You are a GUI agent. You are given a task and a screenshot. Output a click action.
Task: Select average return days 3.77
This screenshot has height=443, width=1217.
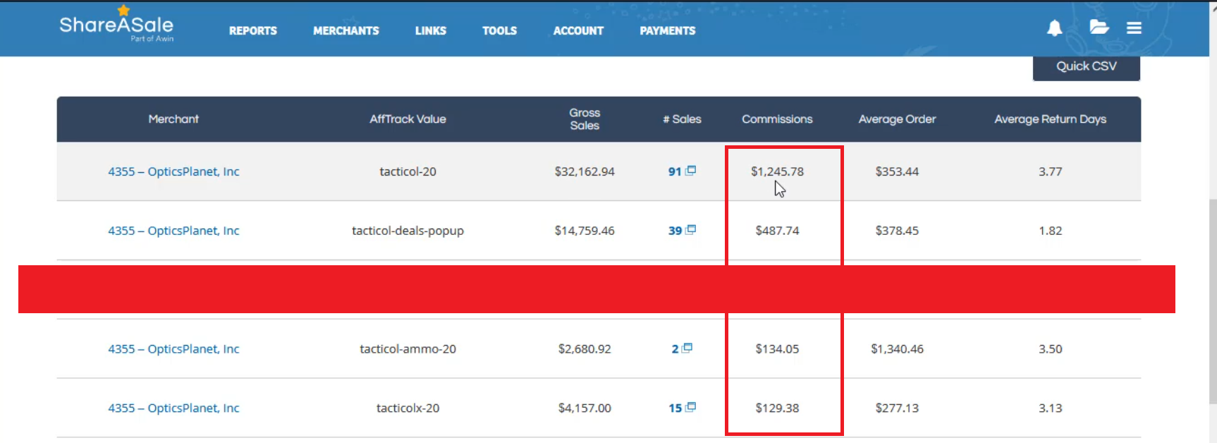1050,171
